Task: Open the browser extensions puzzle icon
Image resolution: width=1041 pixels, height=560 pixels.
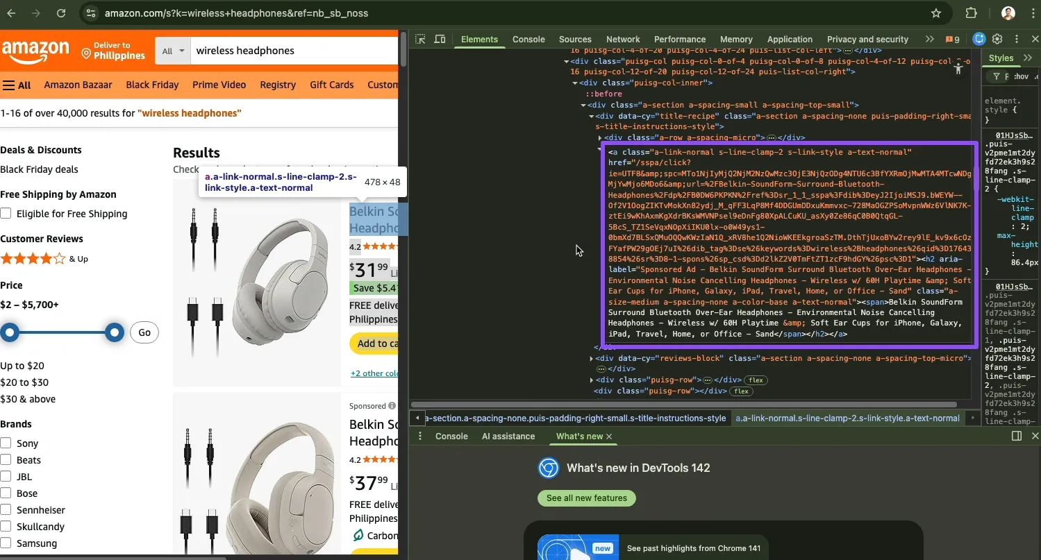Action: (x=972, y=12)
